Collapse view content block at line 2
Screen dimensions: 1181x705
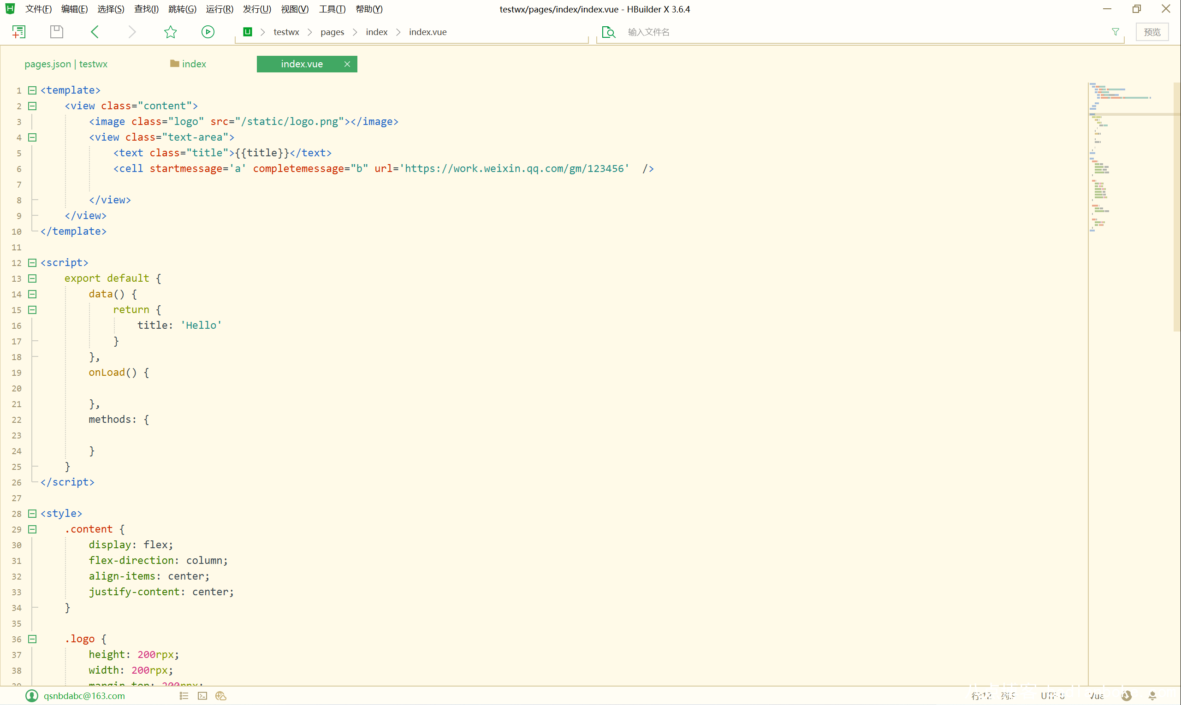pos(32,106)
